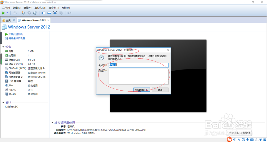Open the soft keyboard icon
This screenshot has width=267, height=142.
coord(252,140)
